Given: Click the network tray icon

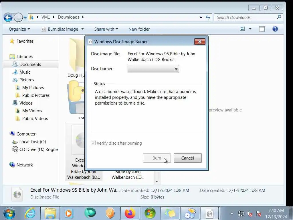Looking at the screenshot, I should tap(241, 213).
